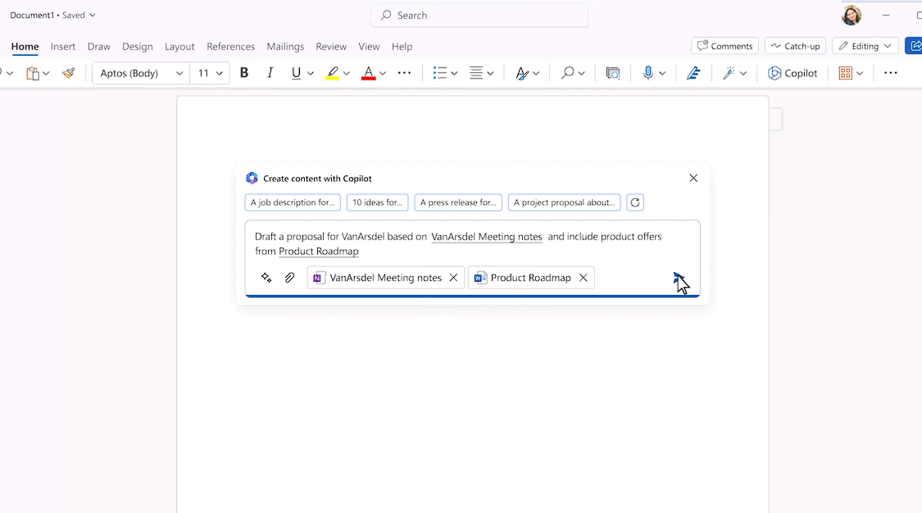This screenshot has height=513, width=922.
Task: Expand highlight color dropdown arrow
Action: point(347,74)
